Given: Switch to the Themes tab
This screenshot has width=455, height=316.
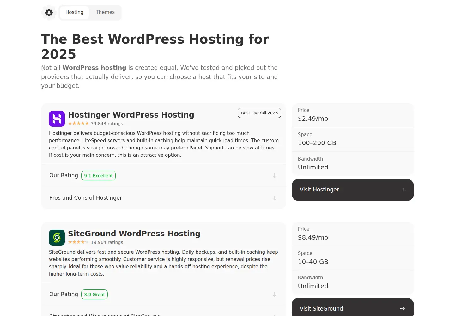Looking at the screenshot, I should point(105,12).
